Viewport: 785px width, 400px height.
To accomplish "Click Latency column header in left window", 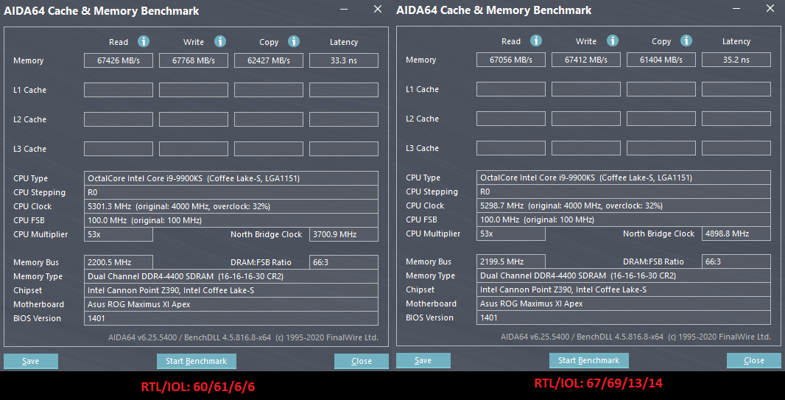I will coord(343,42).
